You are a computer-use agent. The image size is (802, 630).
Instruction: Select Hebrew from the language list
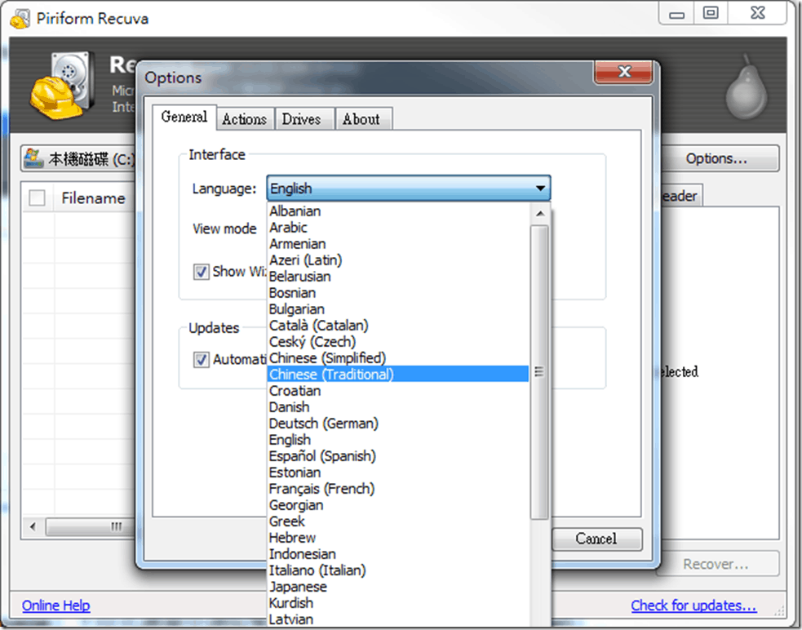398,538
